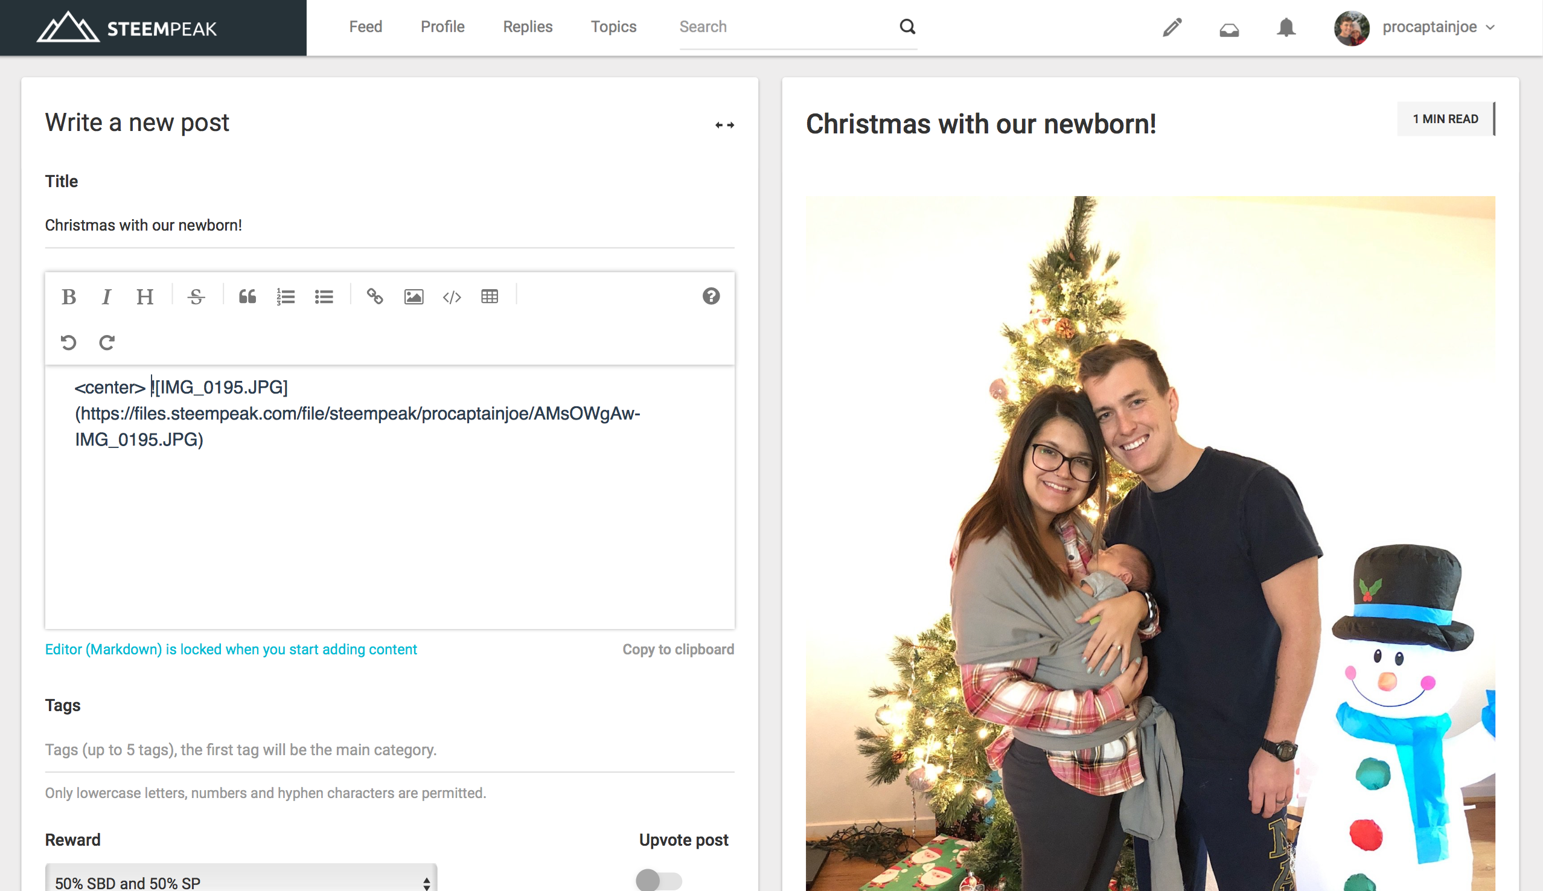Click the Italic formatting icon

point(106,295)
